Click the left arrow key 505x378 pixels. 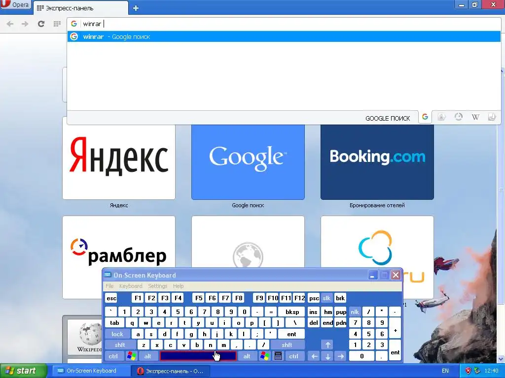[314, 356]
